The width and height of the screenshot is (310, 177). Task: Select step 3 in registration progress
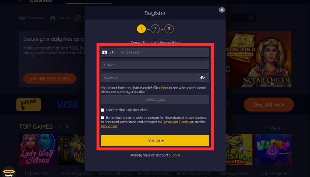click(x=169, y=29)
